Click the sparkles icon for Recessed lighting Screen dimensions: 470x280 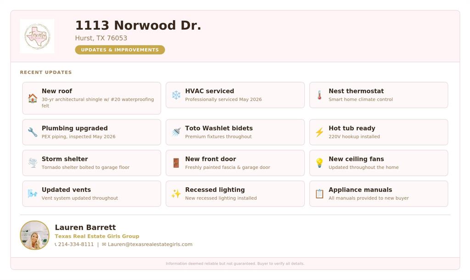coord(176,194)
